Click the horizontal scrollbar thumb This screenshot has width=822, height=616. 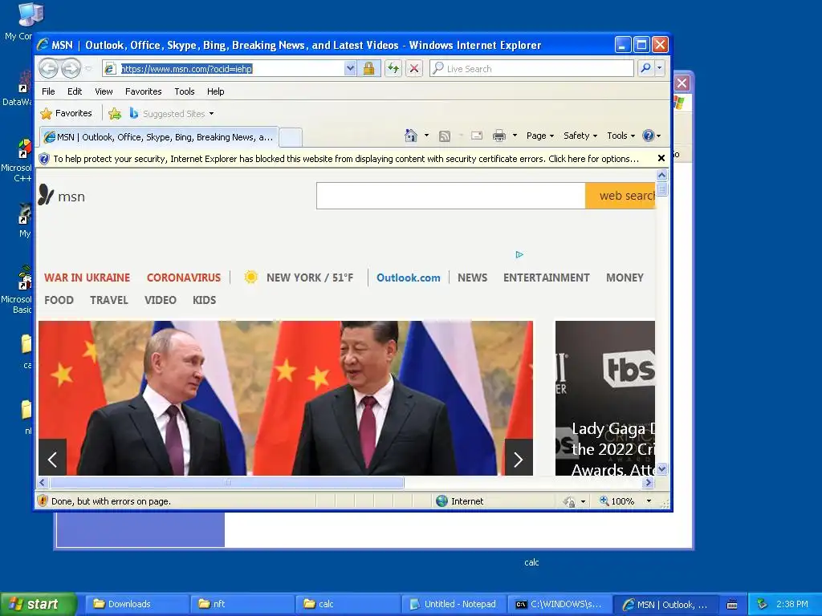point(227,482)
